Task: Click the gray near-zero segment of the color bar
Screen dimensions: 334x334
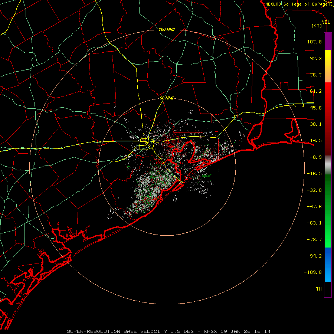Action: 328,165
